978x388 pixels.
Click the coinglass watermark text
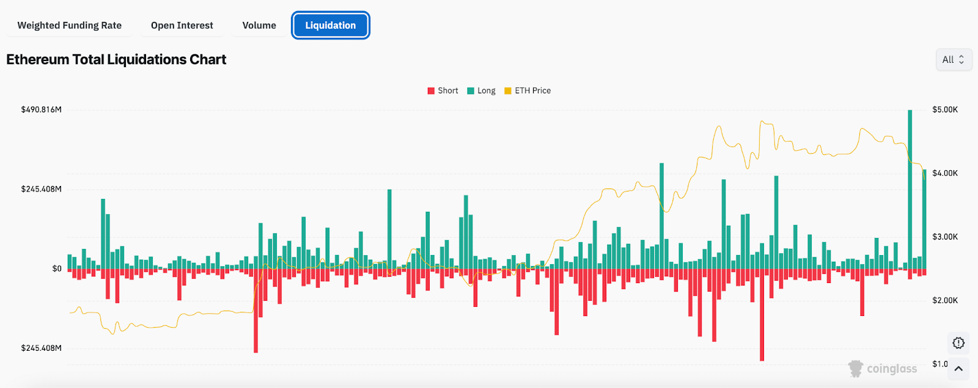[892, 369]
